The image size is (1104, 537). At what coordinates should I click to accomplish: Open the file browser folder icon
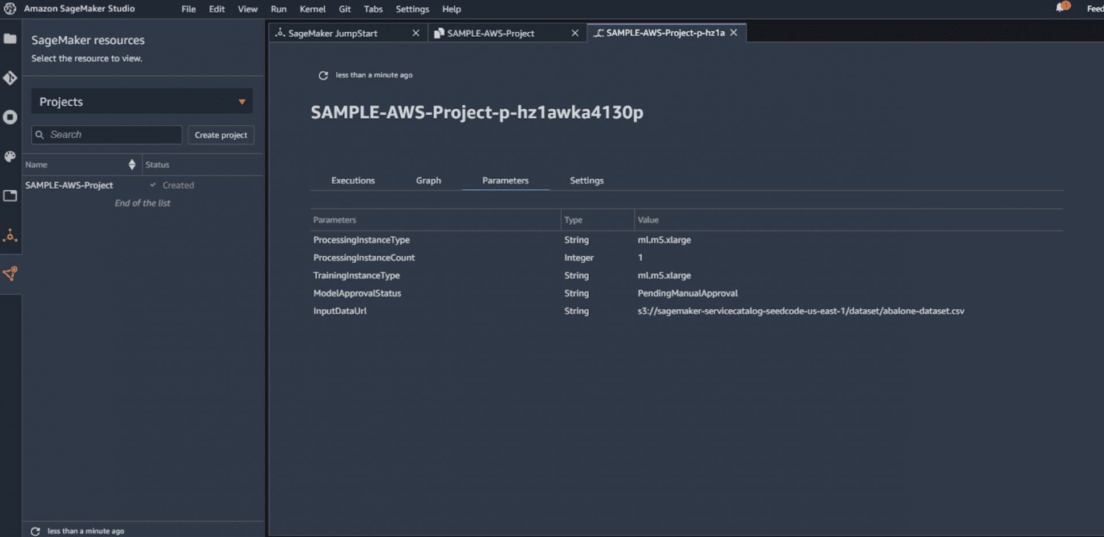[x=10, y=39]
